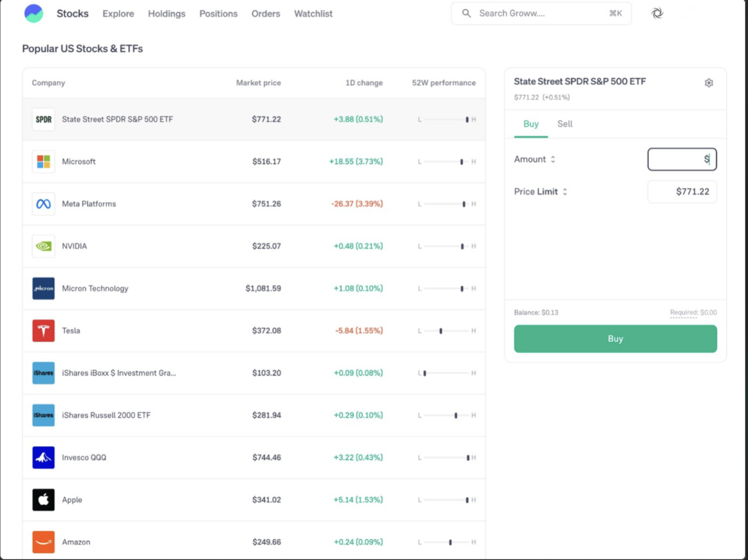Click Microsoft's 52W performance slider
Image resolution: width=748 pixels, height=560 pixels.
coord(447,162)
